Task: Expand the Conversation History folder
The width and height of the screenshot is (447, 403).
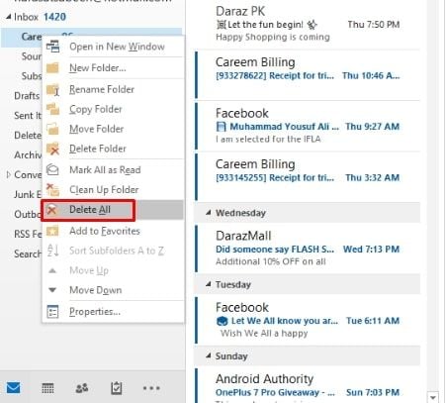Action: (x=8, y=174)
